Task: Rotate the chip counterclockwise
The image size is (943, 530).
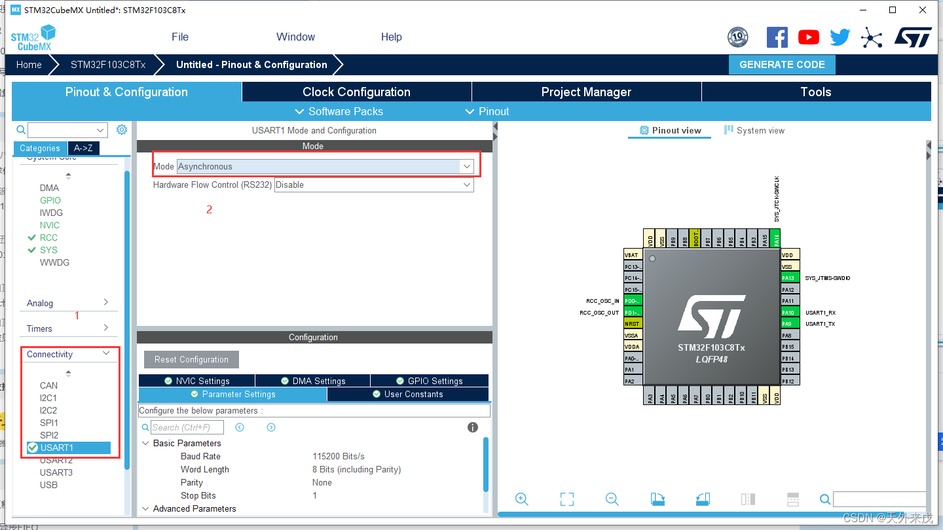Action: [702, 499]
